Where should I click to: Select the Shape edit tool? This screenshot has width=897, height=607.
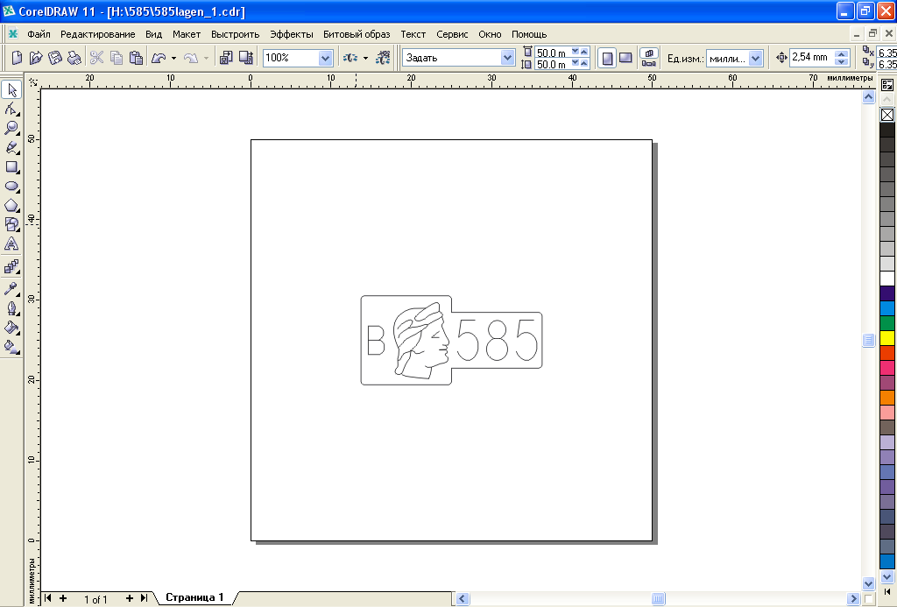pyautogui.click(x=11, y=109)
